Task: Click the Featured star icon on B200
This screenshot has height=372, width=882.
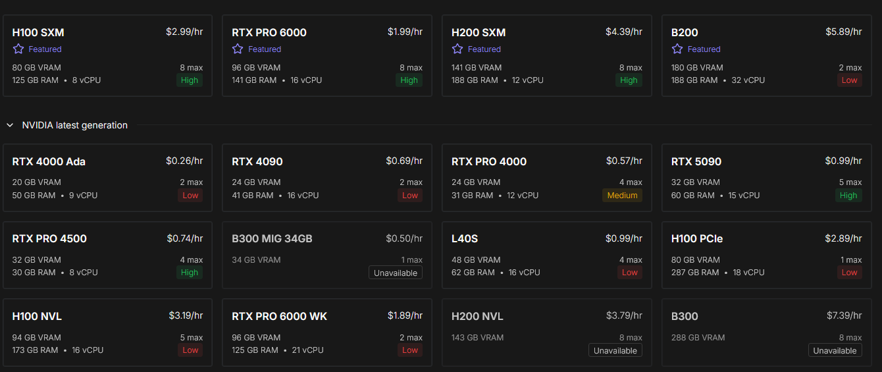Action: (677, 49)
